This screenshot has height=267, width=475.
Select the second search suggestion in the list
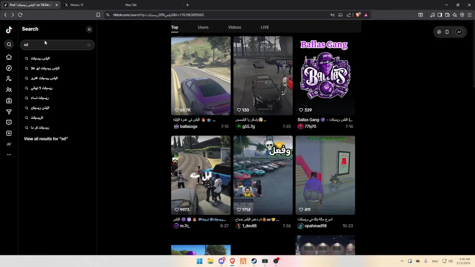tap(58, 68)
